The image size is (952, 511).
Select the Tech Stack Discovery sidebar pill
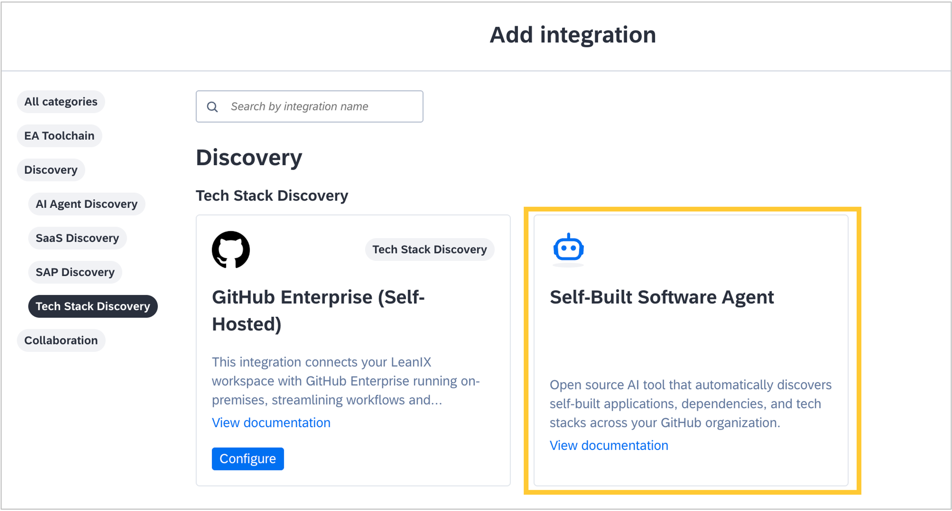(93, 306)
